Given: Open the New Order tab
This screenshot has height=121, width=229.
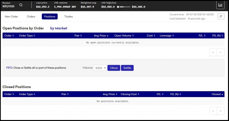Looking at the screenshot, I should click(x=11, y=16).
